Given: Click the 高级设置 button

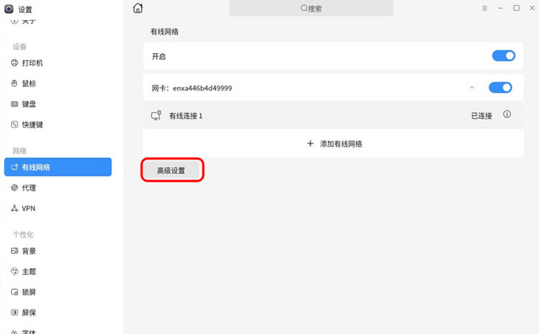Looking at the screenshot, I should coord(172,170).
